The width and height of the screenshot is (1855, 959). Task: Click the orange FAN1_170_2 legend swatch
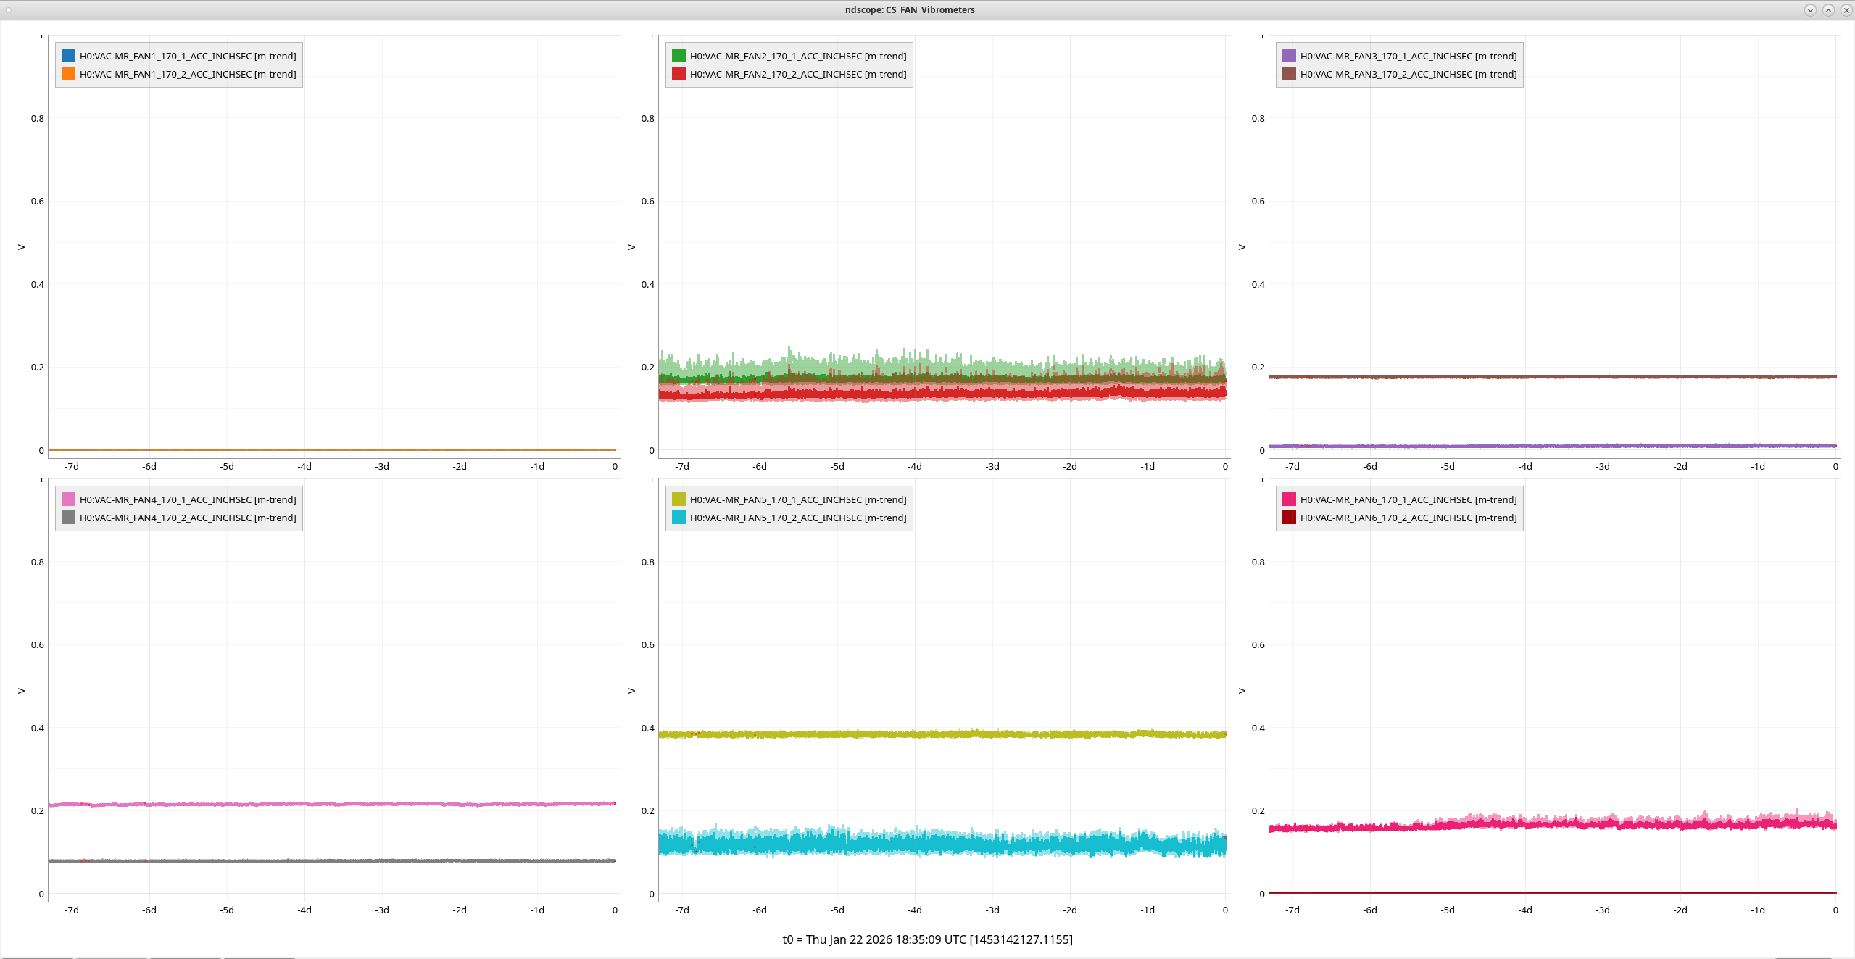(x=68, y=74)
